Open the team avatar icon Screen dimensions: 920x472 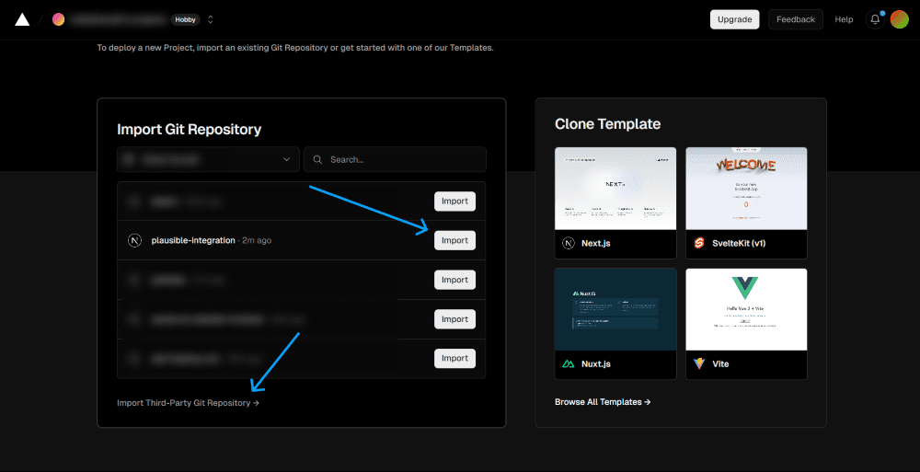pyautogui.click(x=59, y=19)
